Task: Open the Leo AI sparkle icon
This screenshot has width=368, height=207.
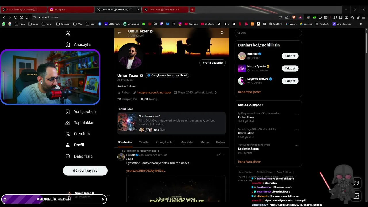Action: point(352,17)
